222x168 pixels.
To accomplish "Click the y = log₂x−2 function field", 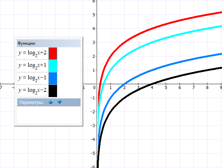I will (x=32, y=91).
